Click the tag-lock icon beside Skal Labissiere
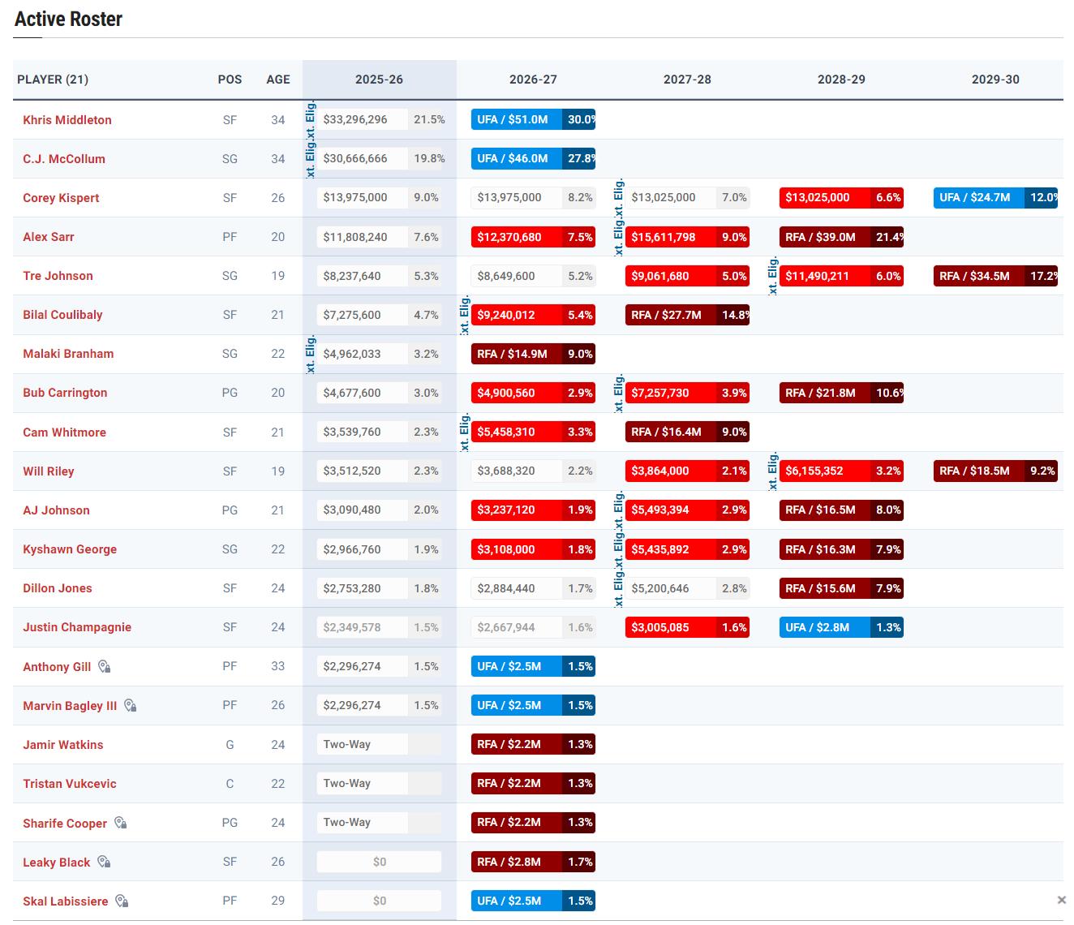1074x925 pixels. [122, 901]
